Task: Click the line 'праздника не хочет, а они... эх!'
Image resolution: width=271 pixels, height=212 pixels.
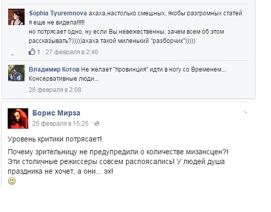Action: 60,171
